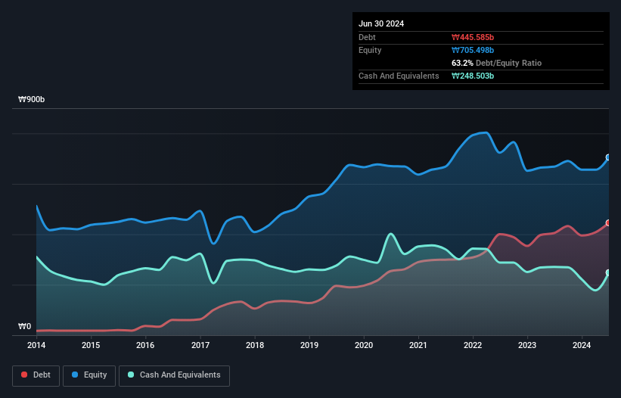Click the 63.2% Debt/Equity Ratio text
The image size is (621, 398).
496,63
